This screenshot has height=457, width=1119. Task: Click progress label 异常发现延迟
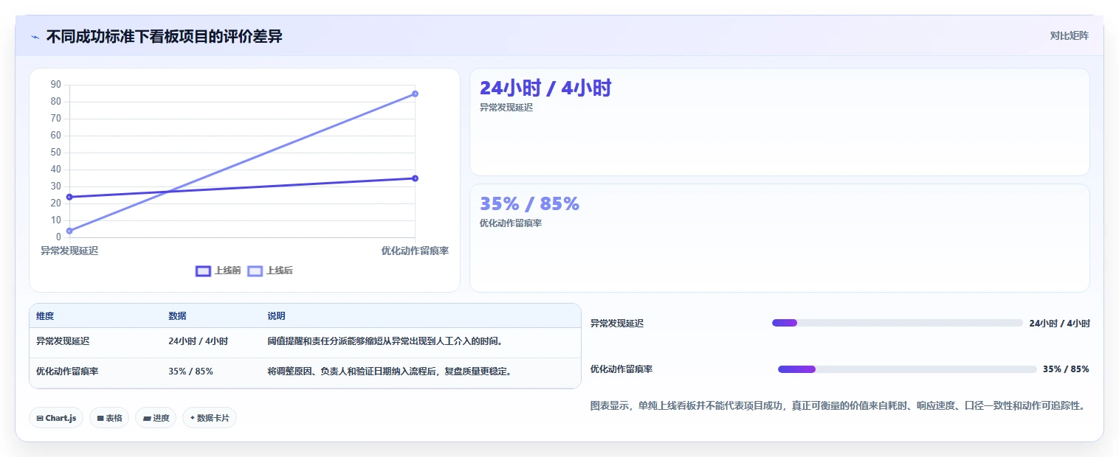(x=617, y=324)
